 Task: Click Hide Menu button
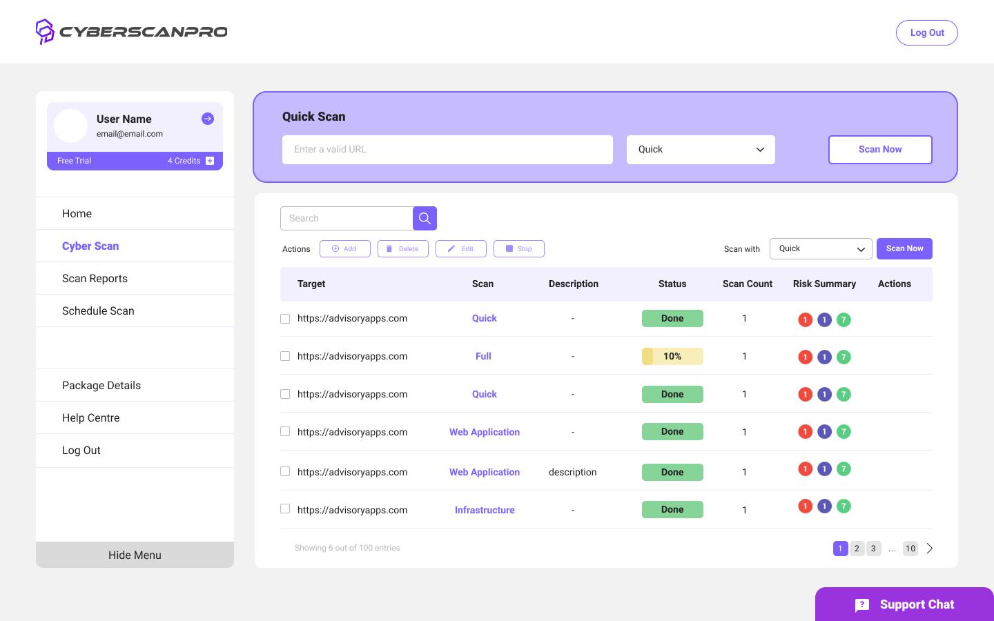[135, 555]
